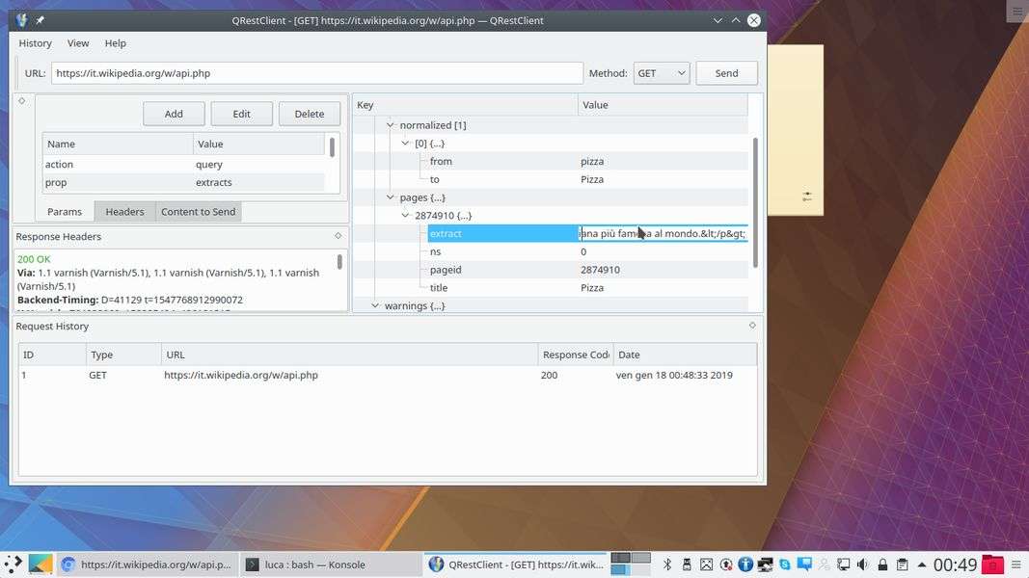Click the Bluetooth icon in system tray
The height and width of the screenshot is (578, 1029).
pos(666,565)
